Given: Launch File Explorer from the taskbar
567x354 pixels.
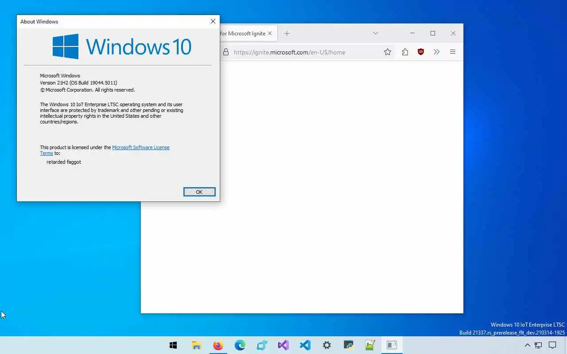Looking at the screenshot, I should click(196, 345).
